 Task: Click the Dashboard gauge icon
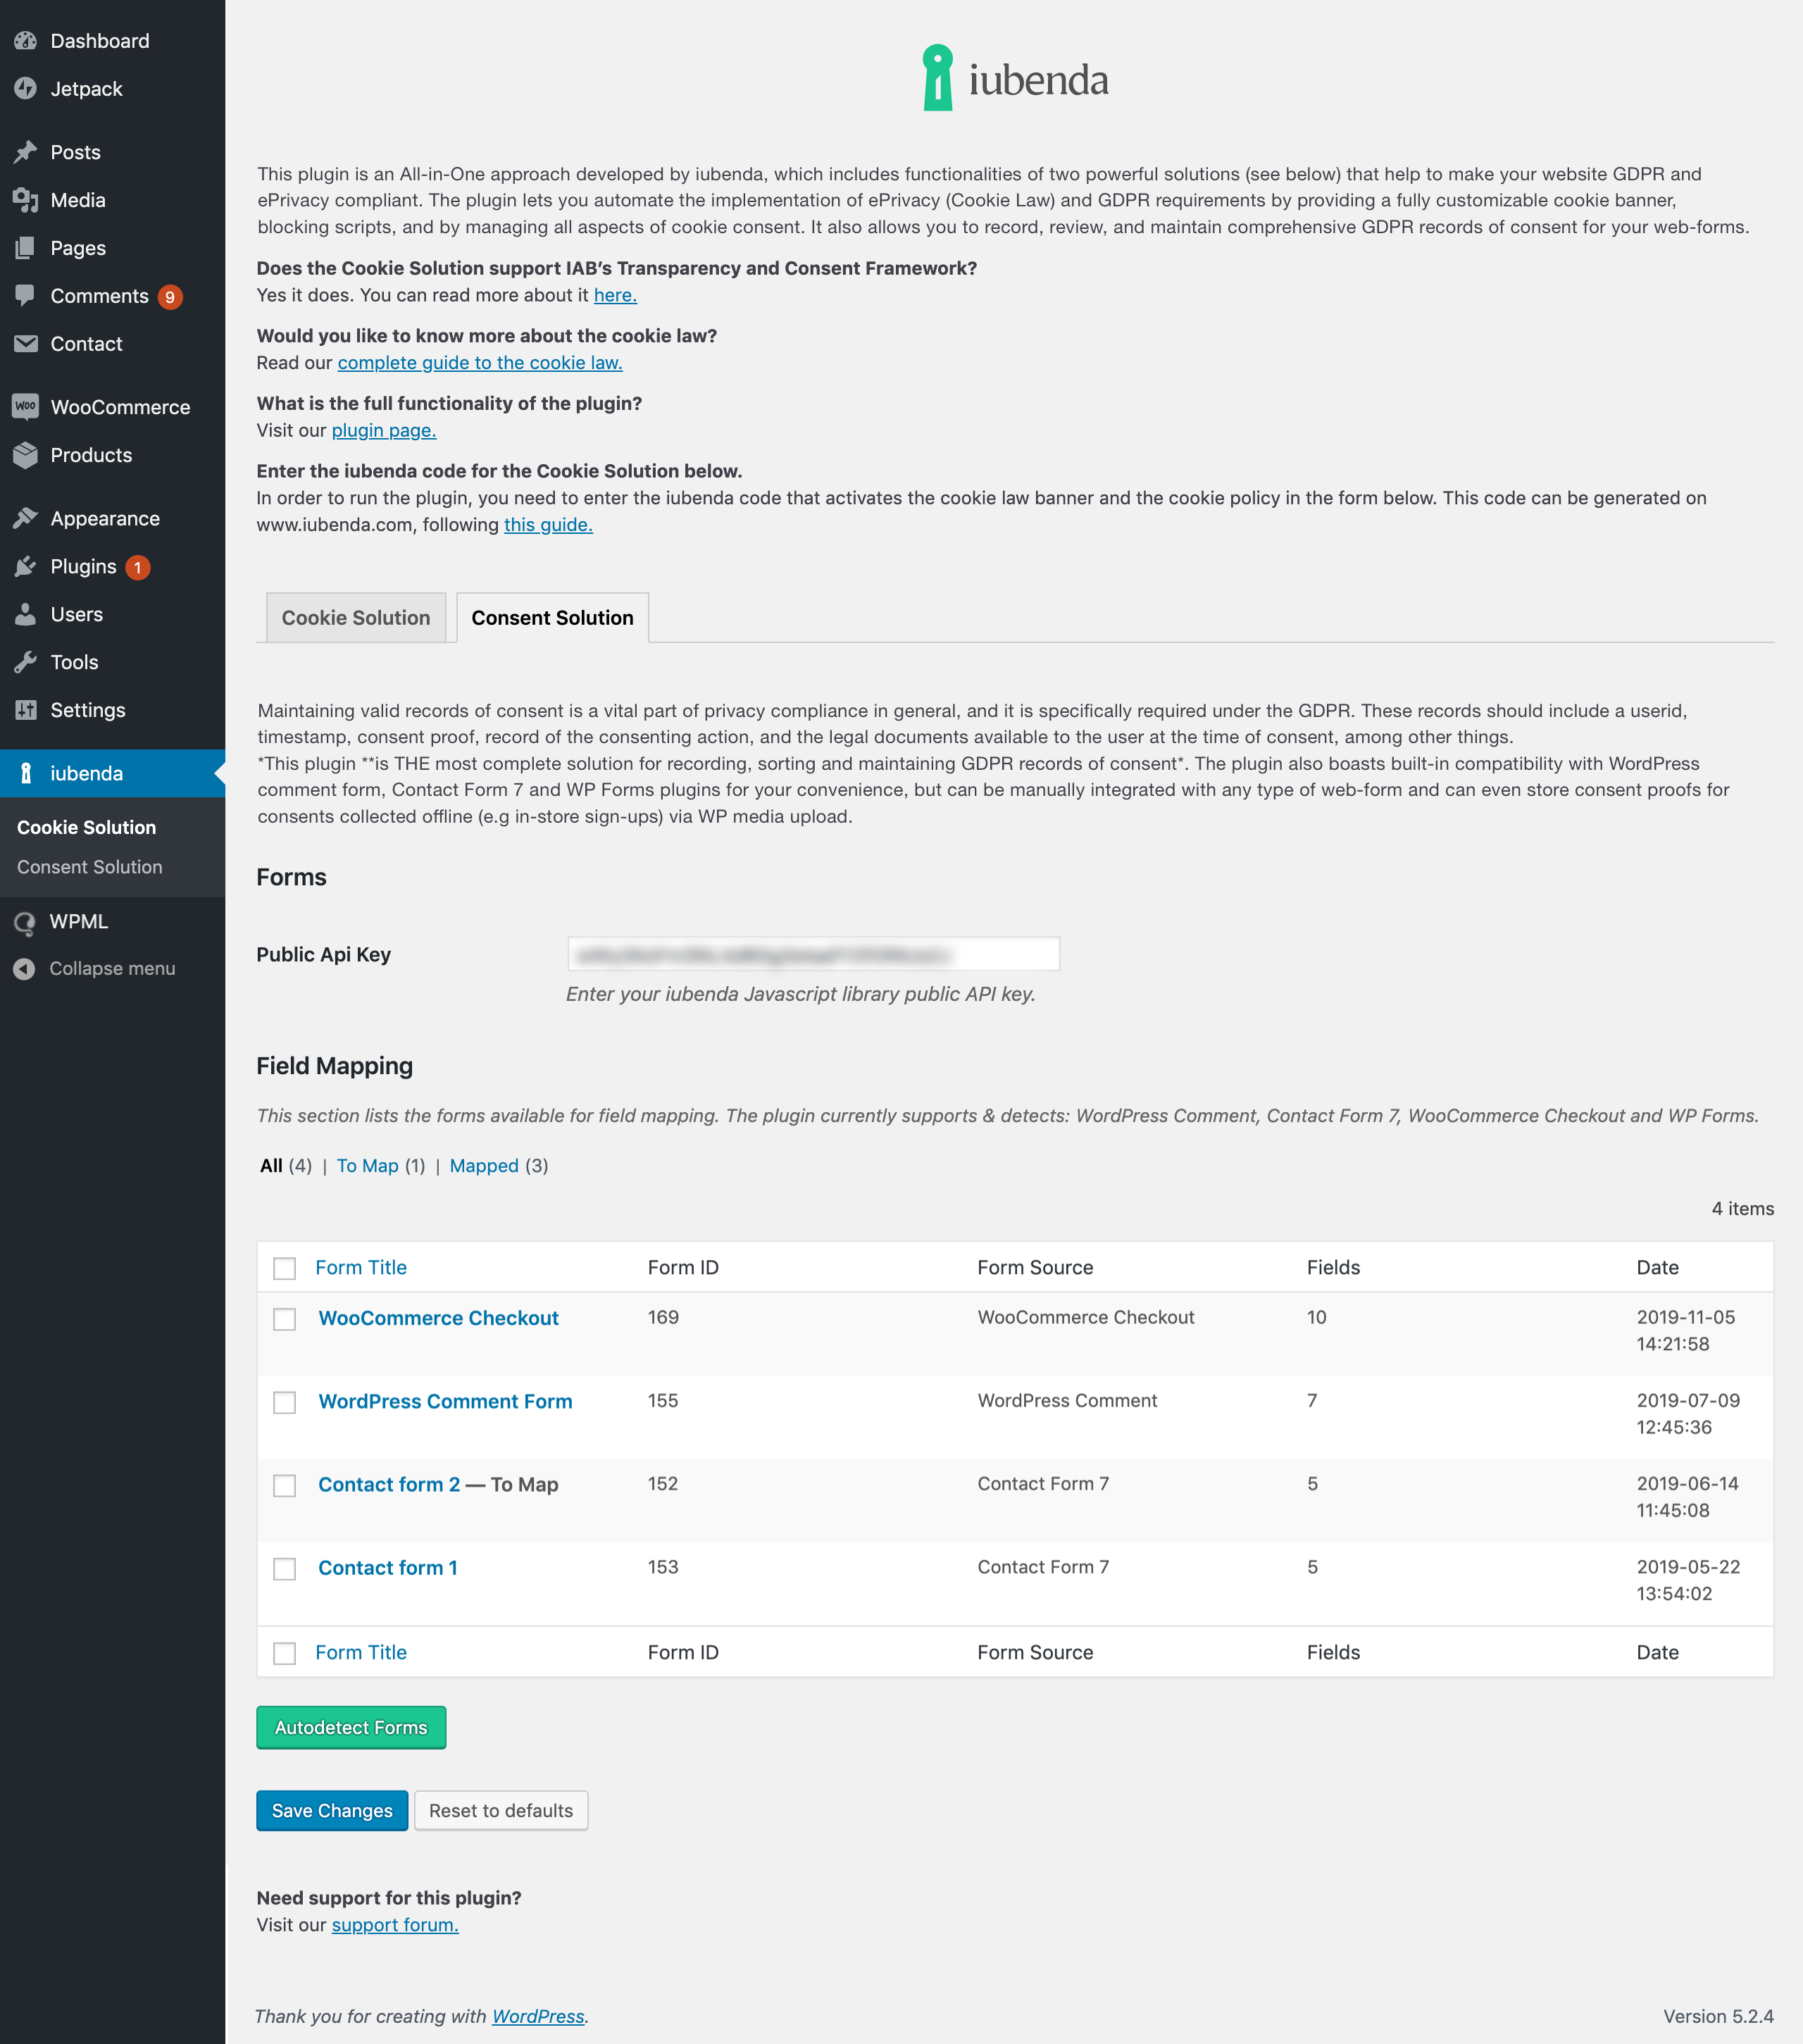[x=25, y=41]
